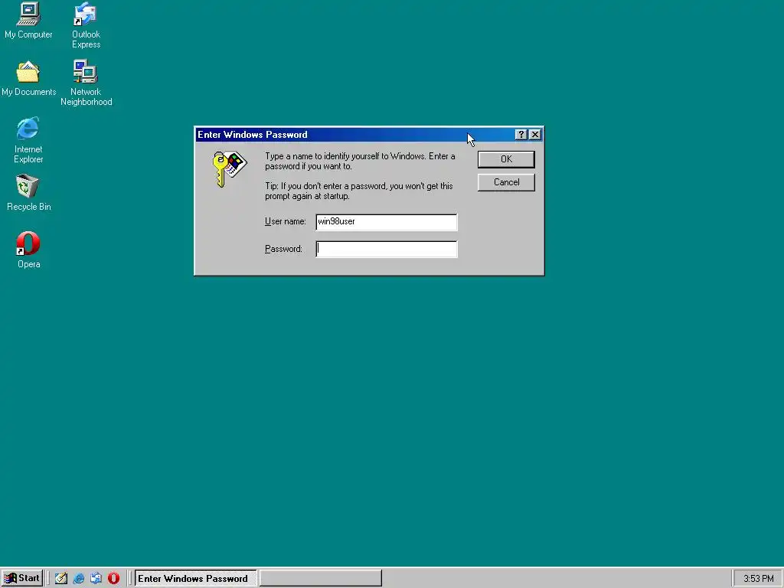Launch Internet Explorer from quick launch bar
This screenshot has width=784, height=588.
[79, 578]
